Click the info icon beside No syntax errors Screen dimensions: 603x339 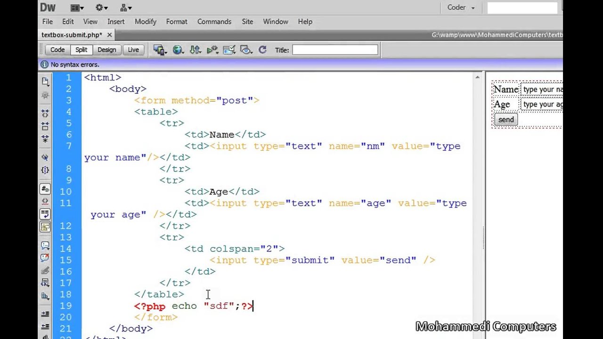click(44, 65)
